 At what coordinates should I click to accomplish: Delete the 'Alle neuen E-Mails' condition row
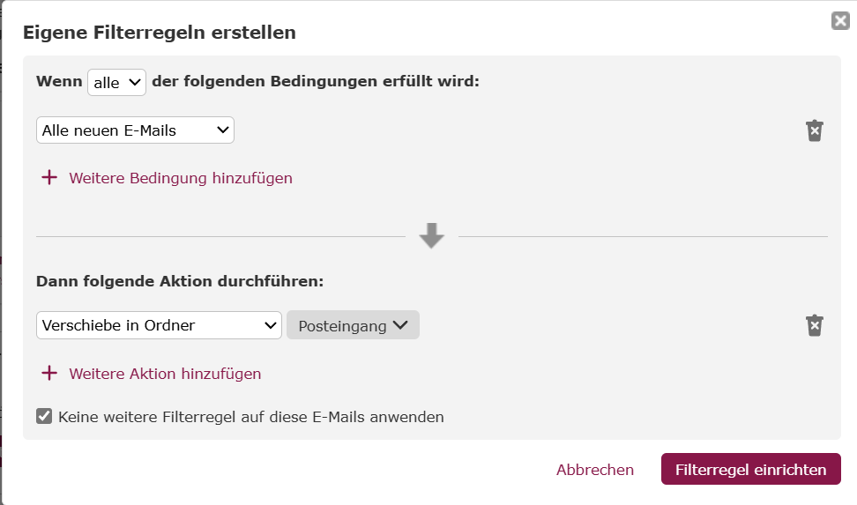tap(815, 131)
